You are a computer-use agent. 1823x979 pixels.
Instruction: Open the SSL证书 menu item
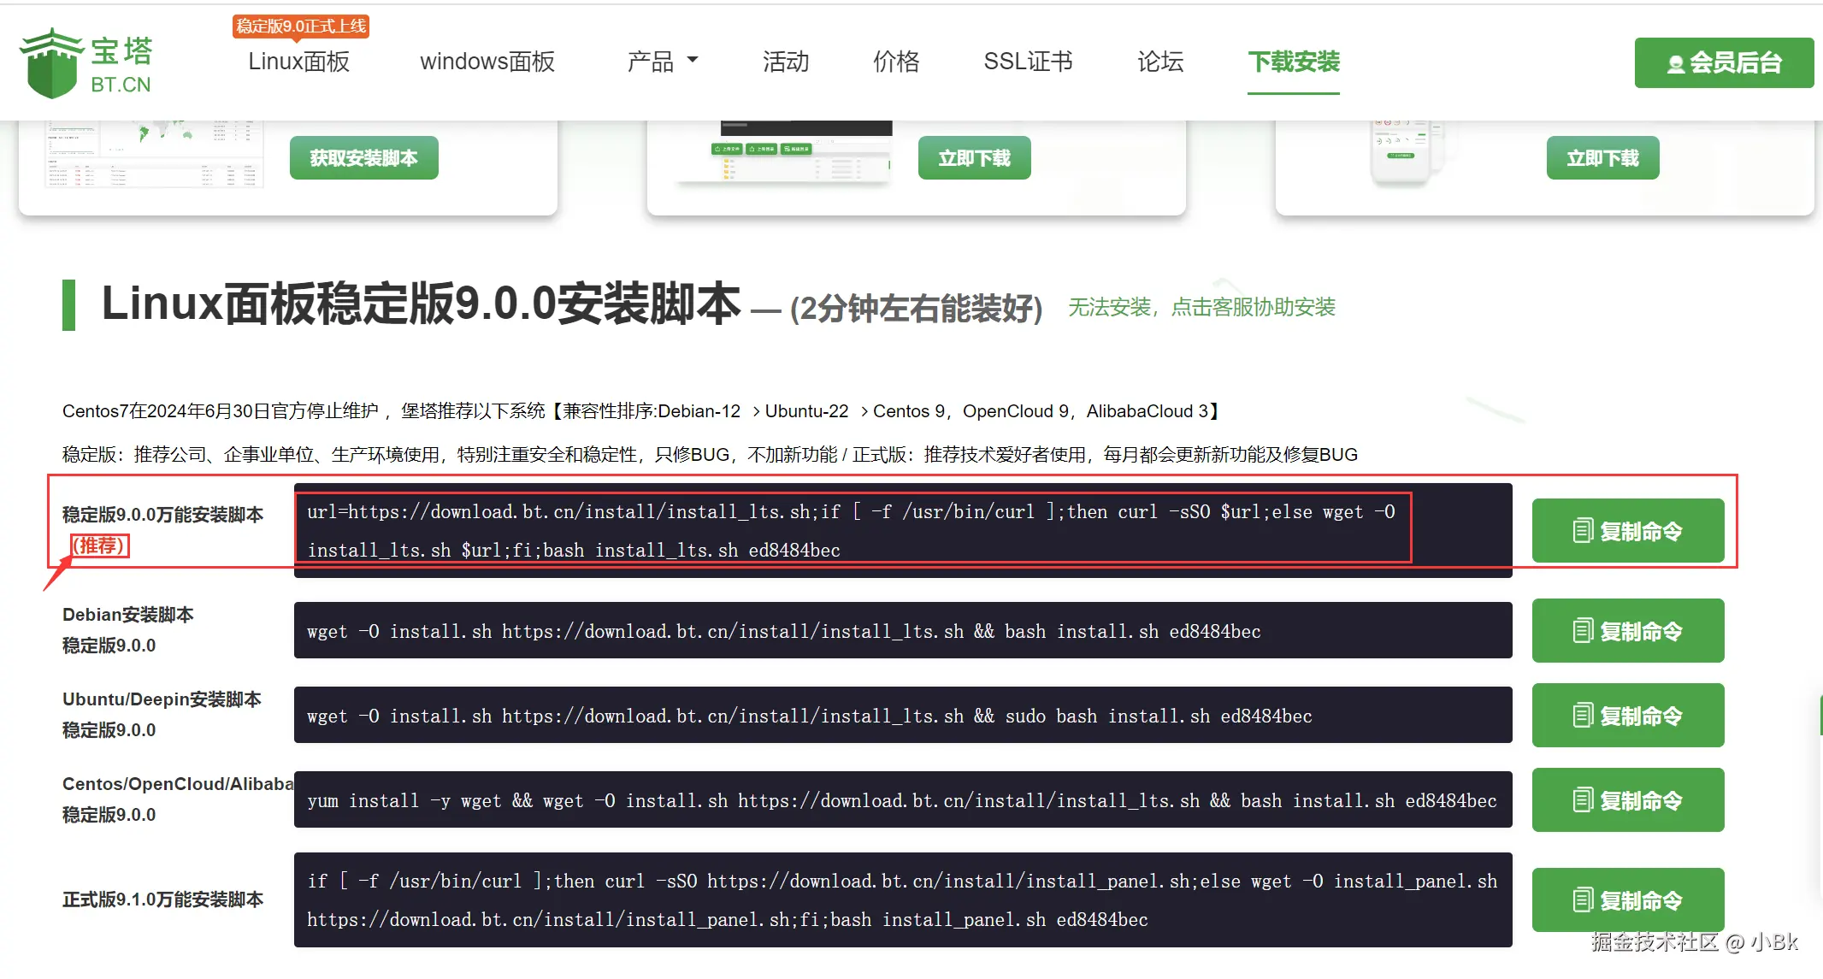pos(1028,62)
